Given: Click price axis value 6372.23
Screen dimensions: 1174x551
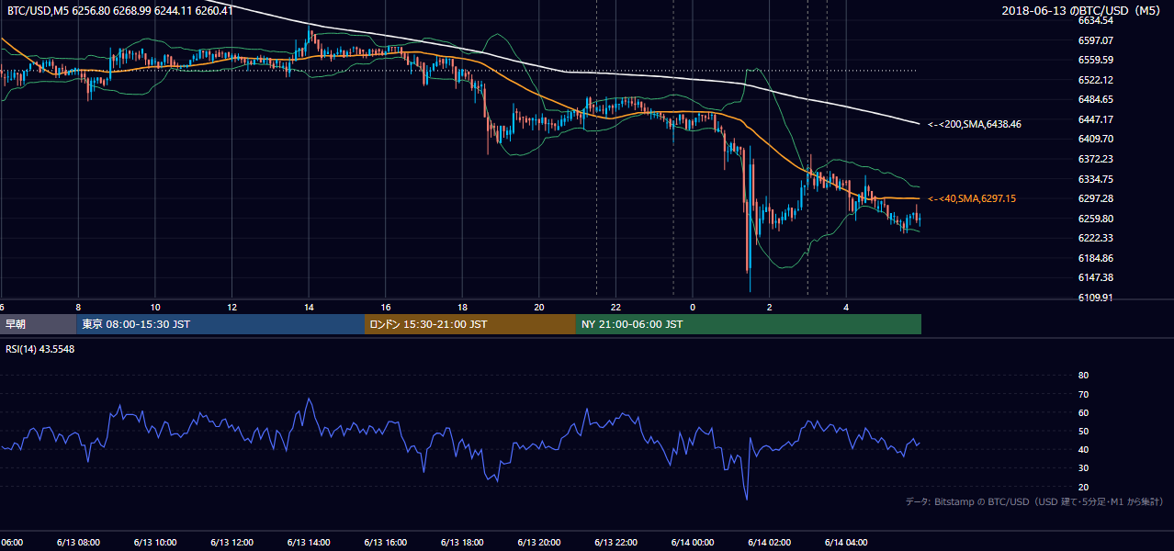Looking at the screenshot, I should click(x=1095, y=159).
